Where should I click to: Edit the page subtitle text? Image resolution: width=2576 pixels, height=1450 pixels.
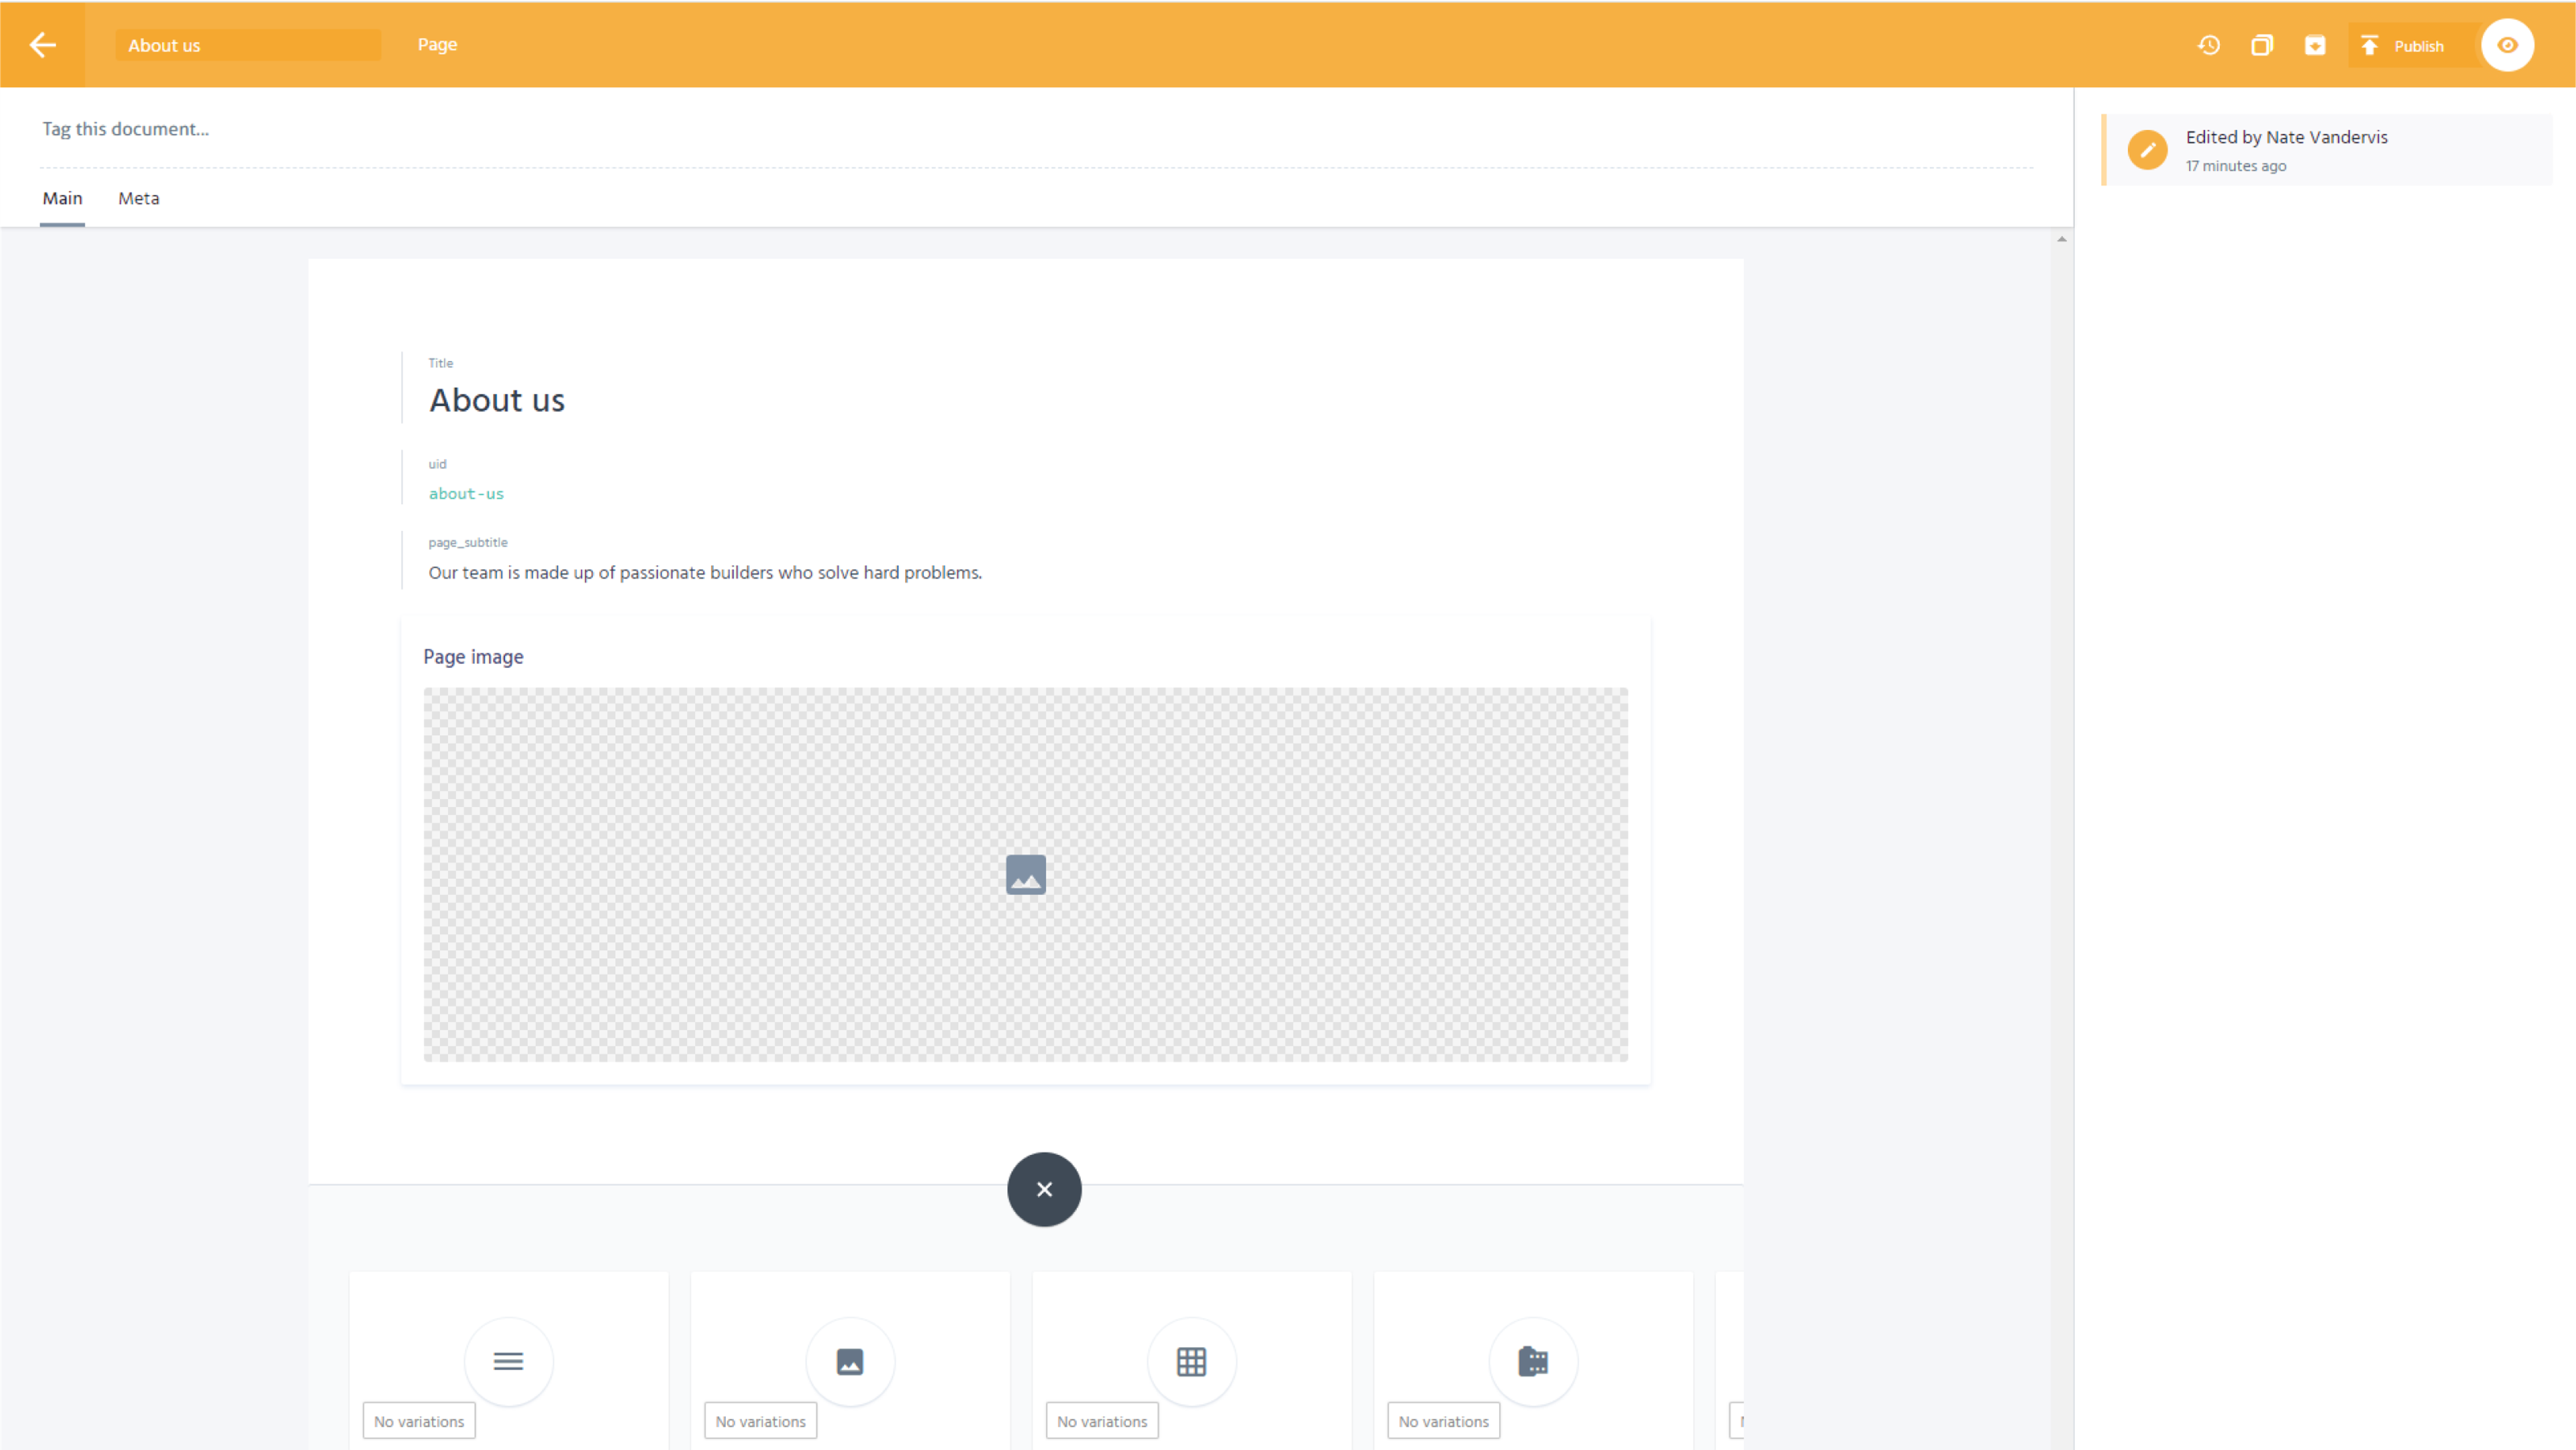coord(705,572)
